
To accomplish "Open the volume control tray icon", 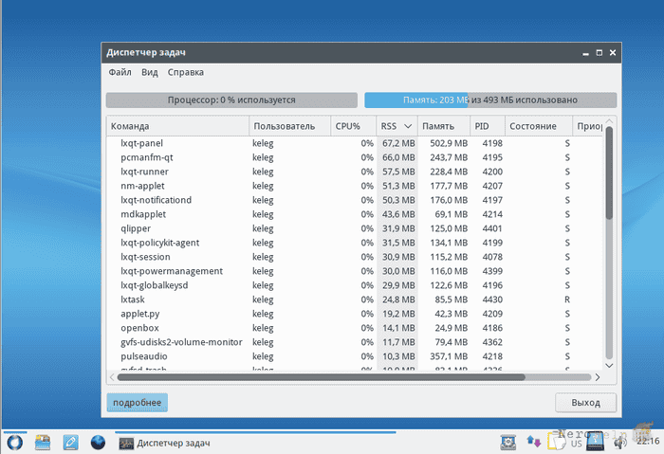I will click(620, 443).
